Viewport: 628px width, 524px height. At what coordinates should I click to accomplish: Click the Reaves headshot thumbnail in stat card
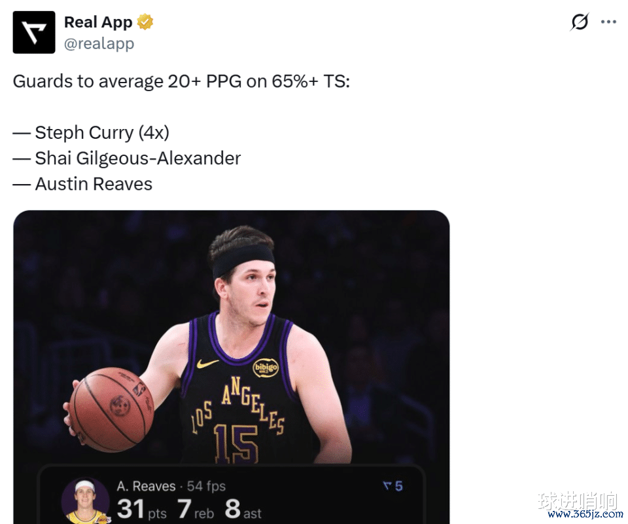click(85, 500)
